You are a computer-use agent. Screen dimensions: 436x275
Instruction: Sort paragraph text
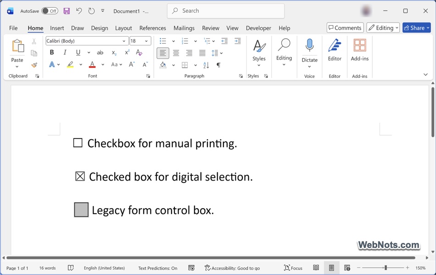click(x=206, y=65)
